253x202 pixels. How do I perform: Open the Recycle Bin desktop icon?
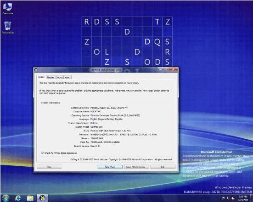(8, 27)
